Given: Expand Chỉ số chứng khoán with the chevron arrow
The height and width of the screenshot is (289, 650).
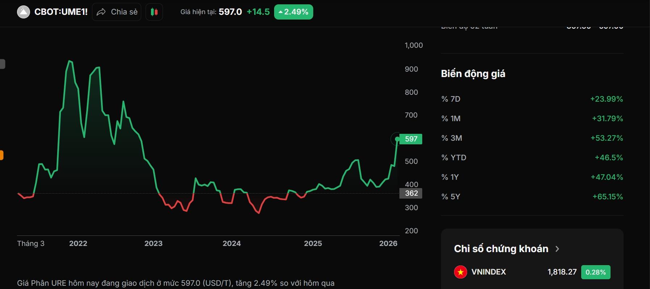Looking at the screenshot, I should [x=557, y=249].
